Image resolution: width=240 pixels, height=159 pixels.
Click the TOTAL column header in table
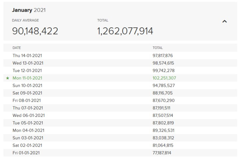pos(157,48)
